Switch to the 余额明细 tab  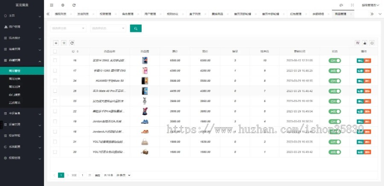pos(318,14)
